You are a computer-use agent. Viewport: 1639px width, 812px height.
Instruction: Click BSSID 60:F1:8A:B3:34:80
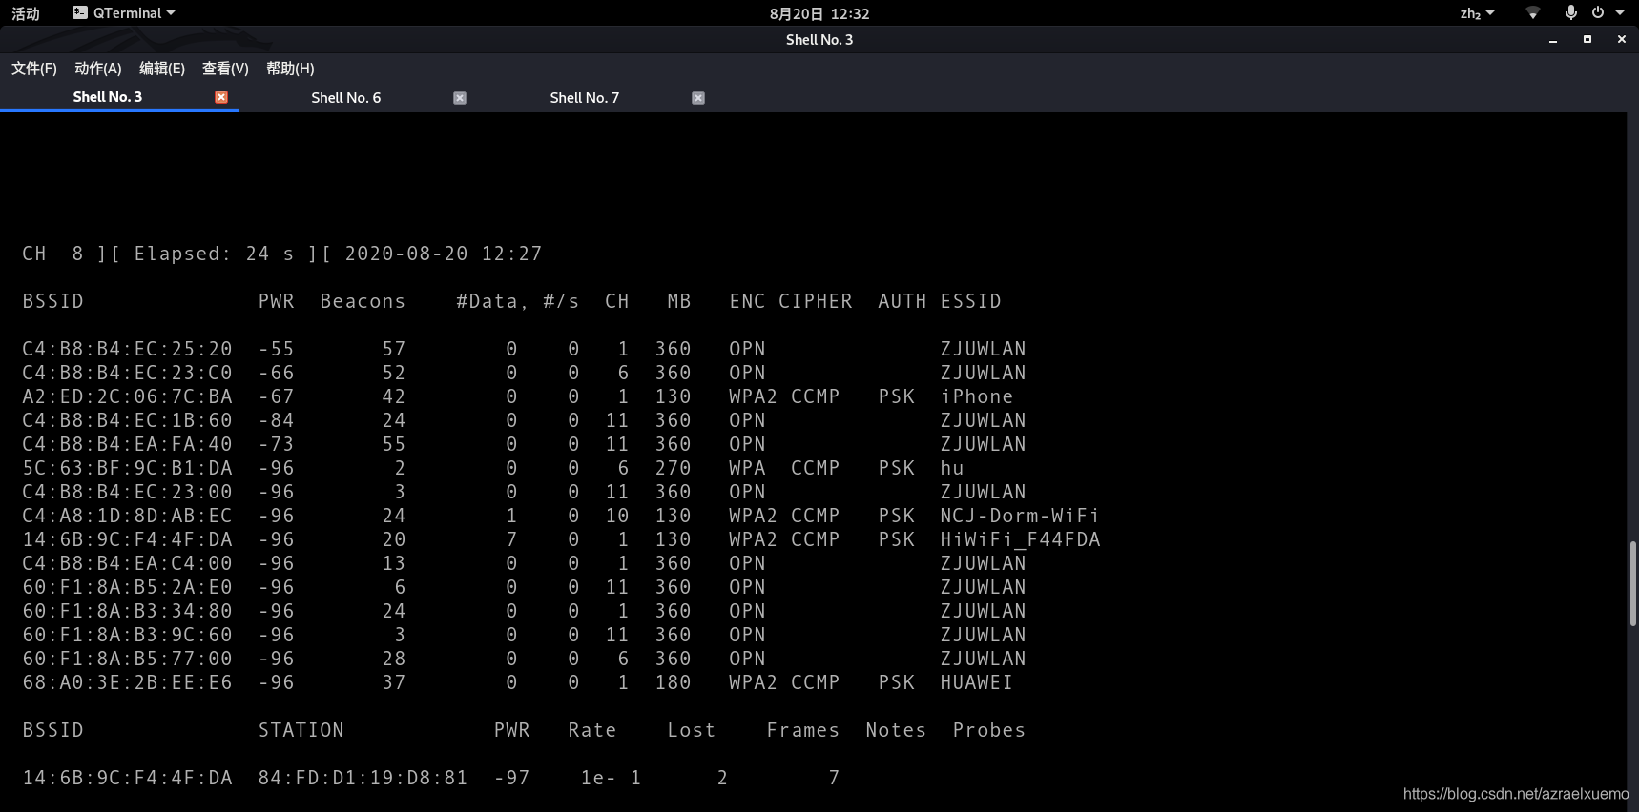pyautogui.click(x=127, y=611)
